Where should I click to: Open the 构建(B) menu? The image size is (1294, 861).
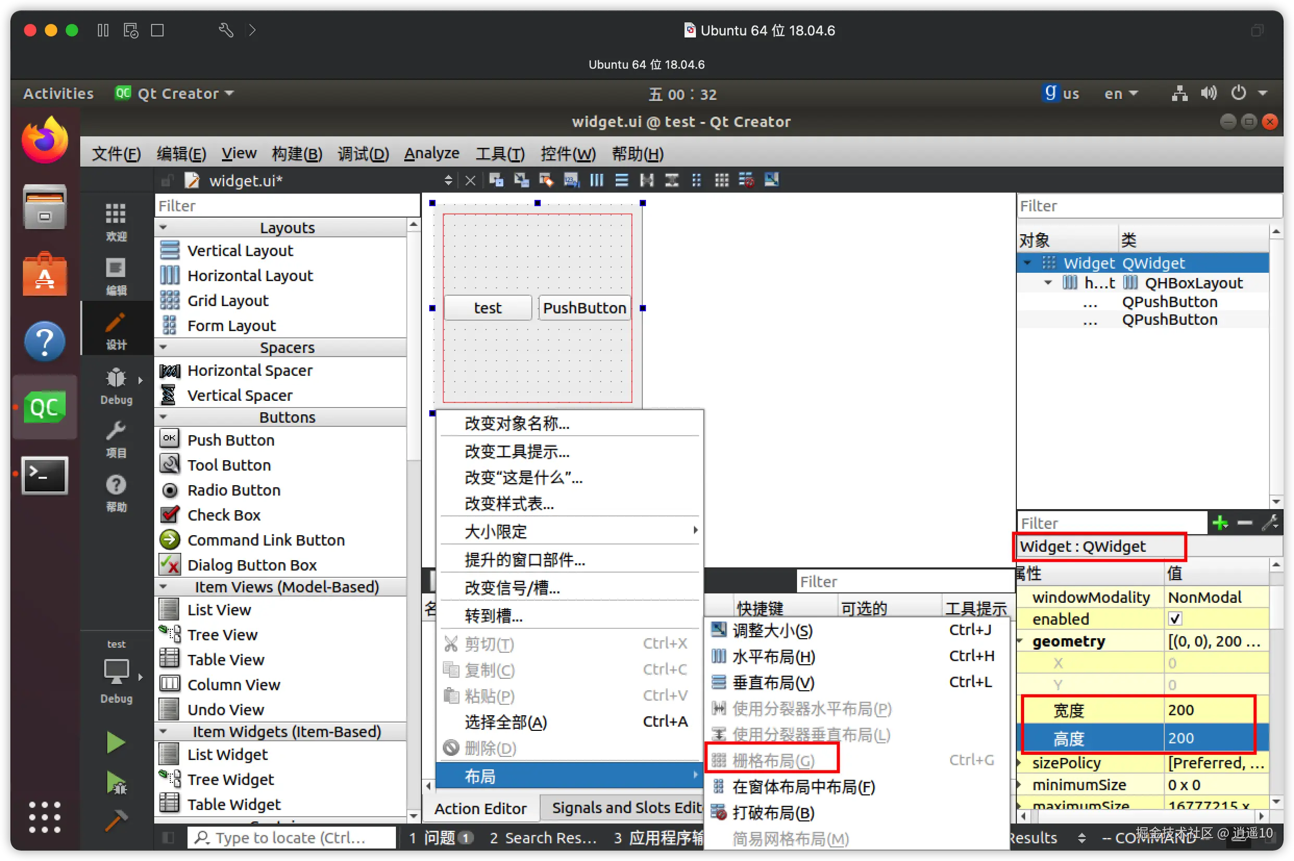pos(297,154)
